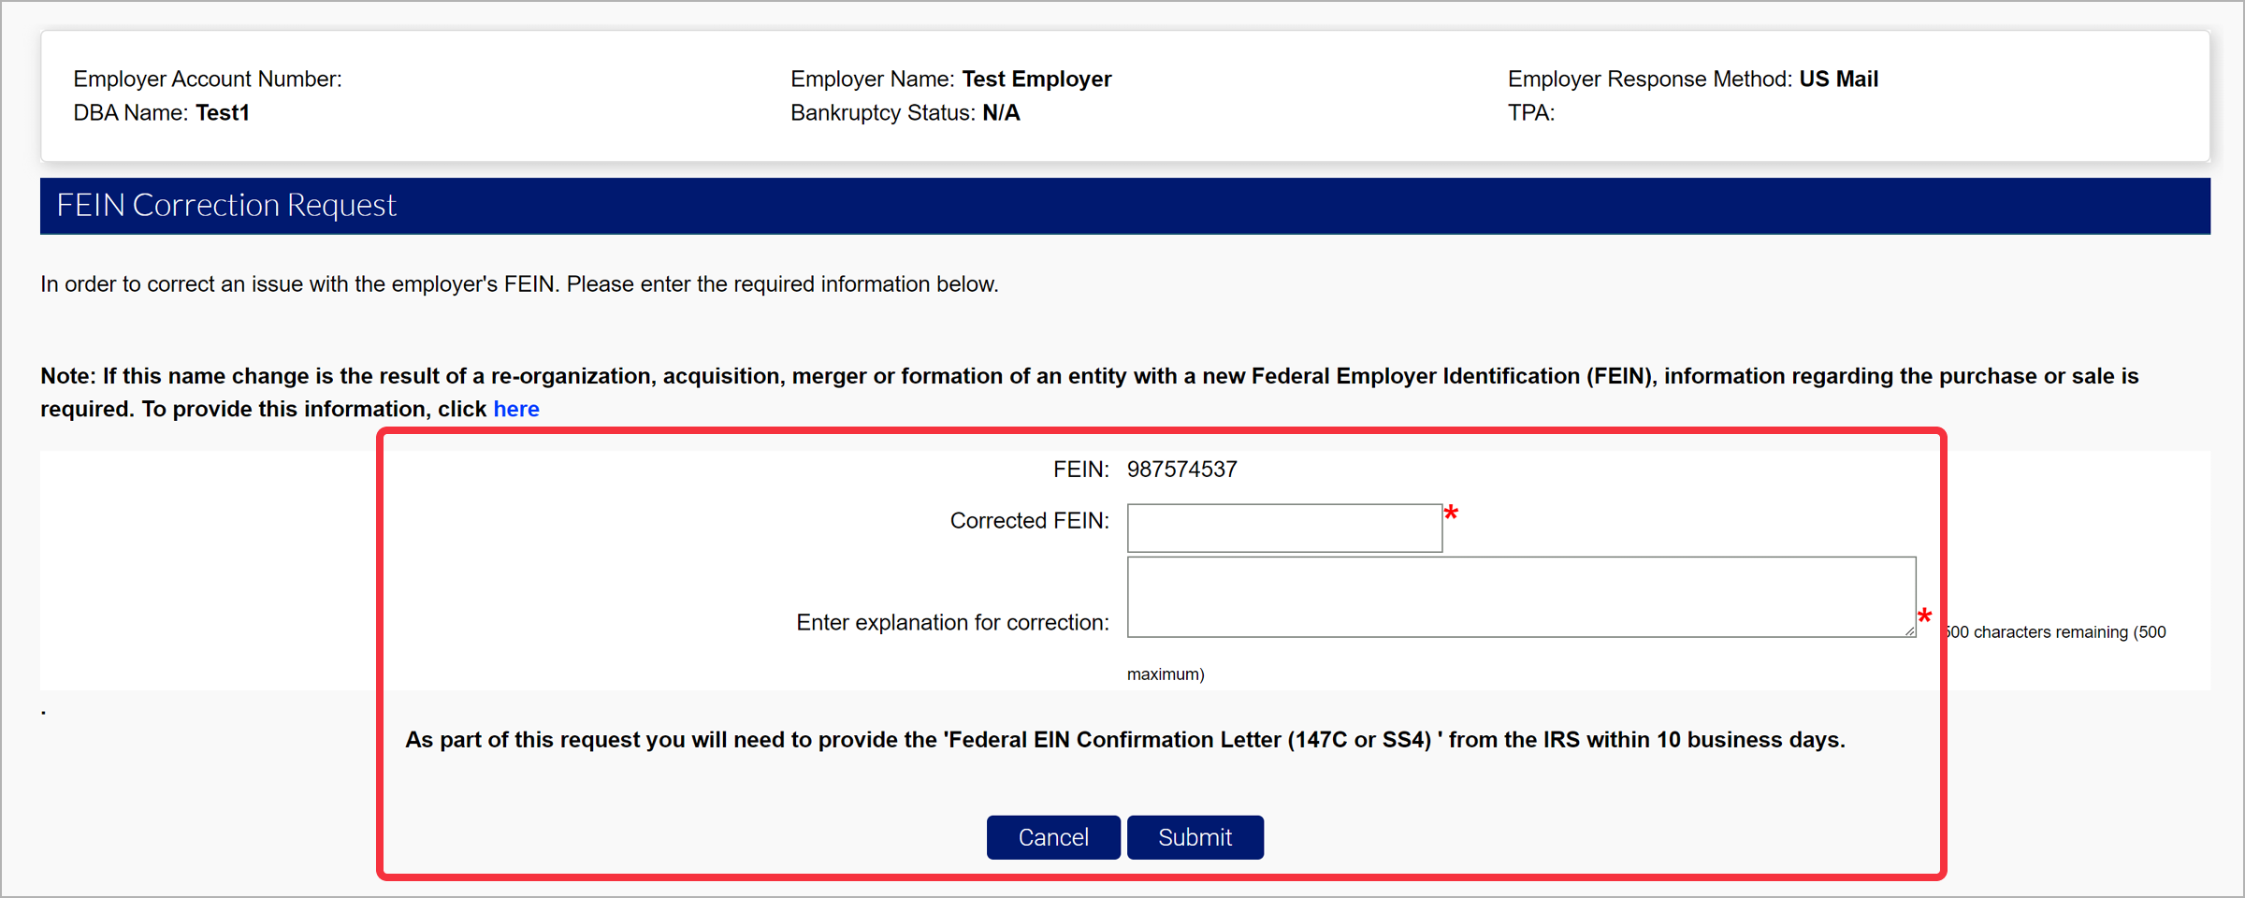Click inside the explanation for correction textbox

click(1520, 597)
